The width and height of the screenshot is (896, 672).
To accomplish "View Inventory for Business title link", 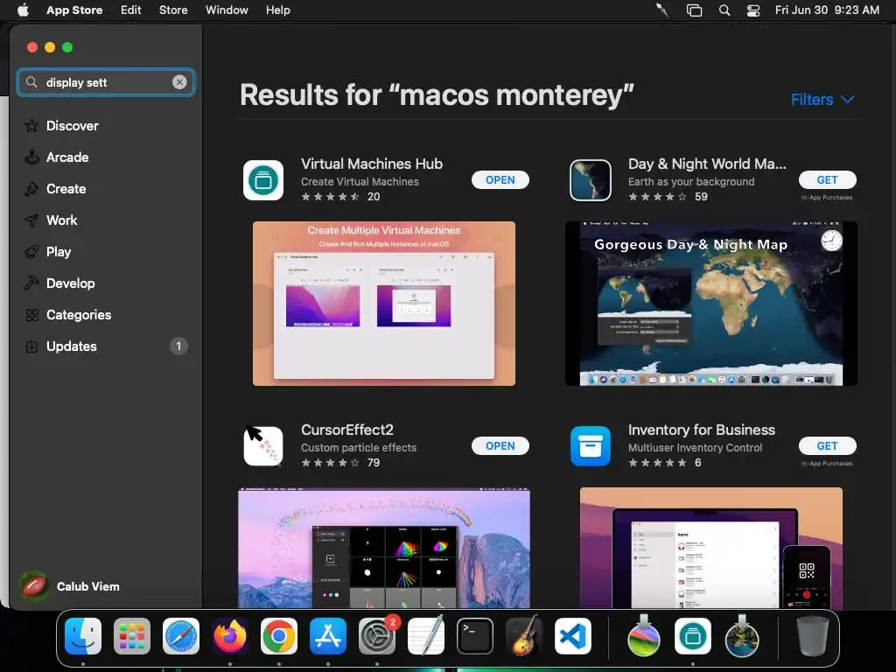I will coord(702,430).
